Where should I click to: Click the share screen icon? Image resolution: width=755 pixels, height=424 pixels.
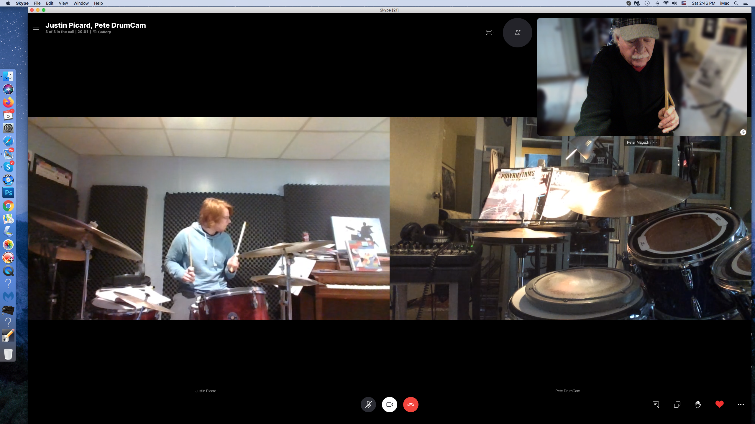[677, 405]
